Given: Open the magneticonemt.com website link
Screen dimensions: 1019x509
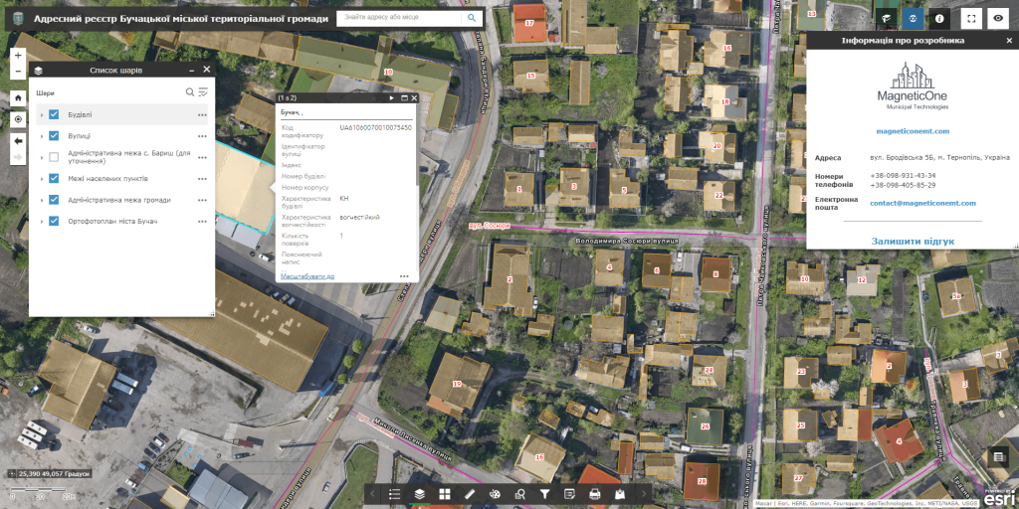Looking at the screenshot, I should click(x=913, y=131).
